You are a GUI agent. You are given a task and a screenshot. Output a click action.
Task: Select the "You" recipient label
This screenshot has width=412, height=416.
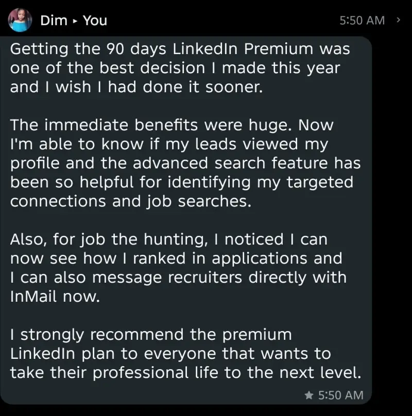pyautogui.click(x=95, y=21)
